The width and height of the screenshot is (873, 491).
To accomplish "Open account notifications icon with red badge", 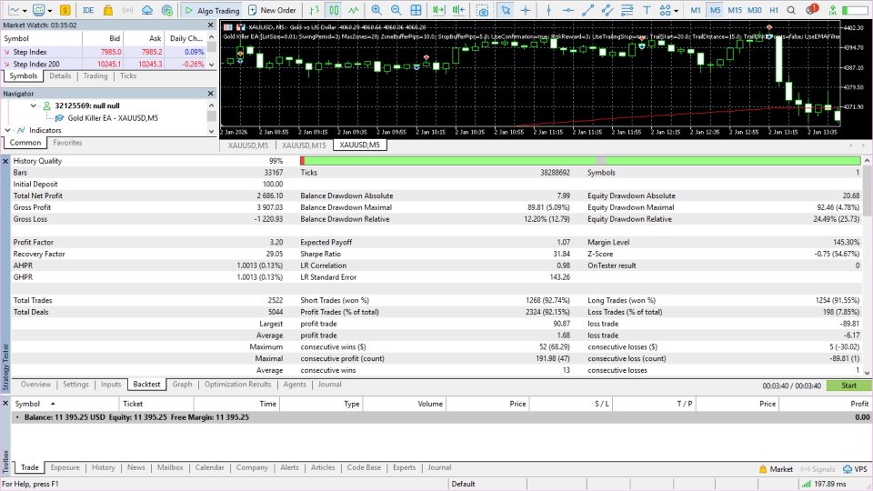I will click(811, 9).
